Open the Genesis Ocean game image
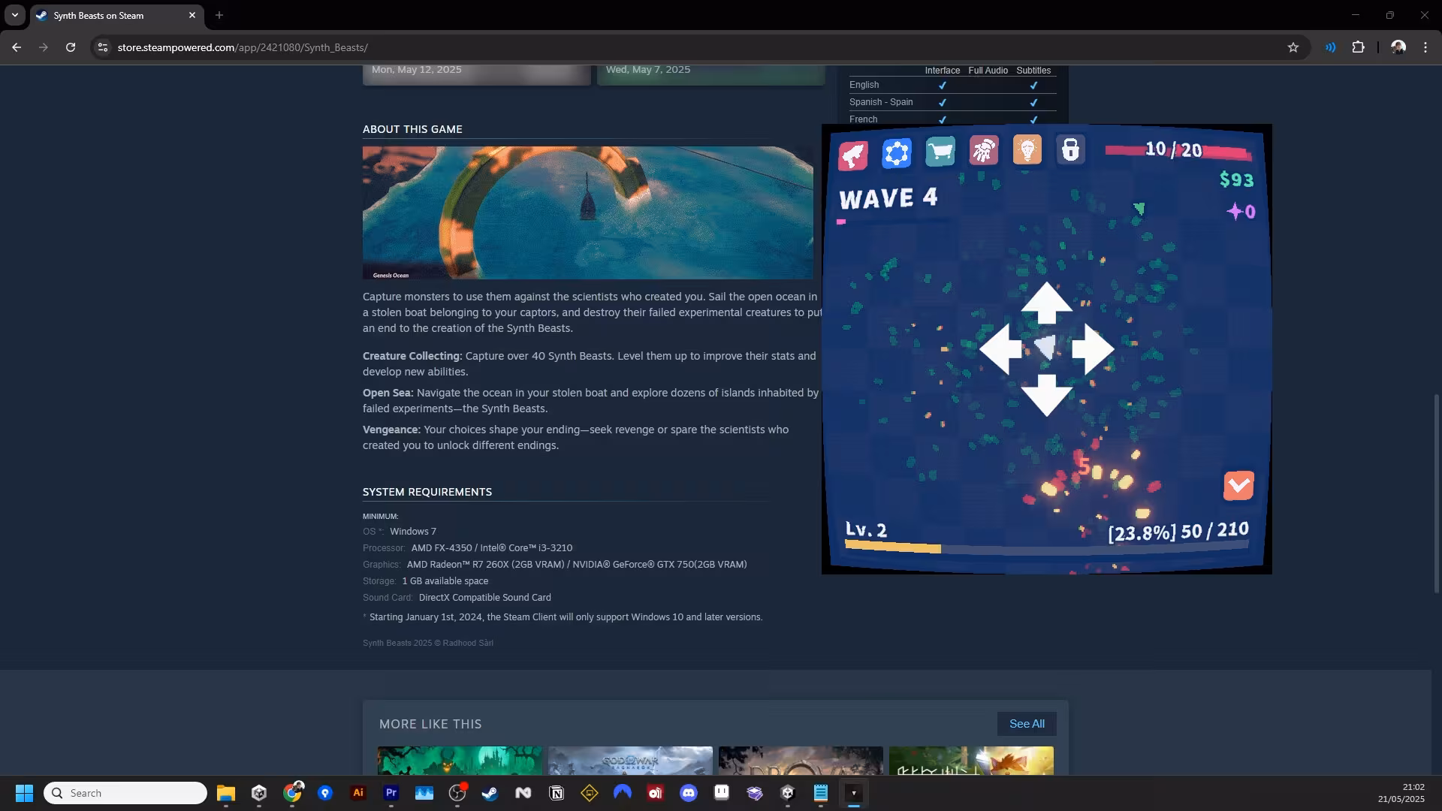The height and width of the screenshot is (811, 1442). tap(588, 213)
